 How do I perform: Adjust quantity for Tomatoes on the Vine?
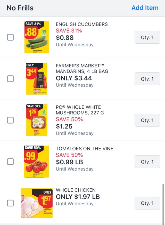coord(147,162)
